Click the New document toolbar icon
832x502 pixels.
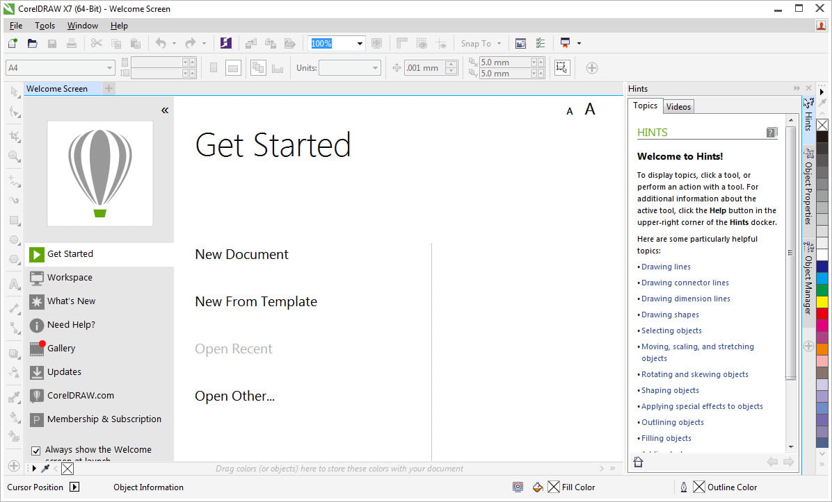click(13, 44)
